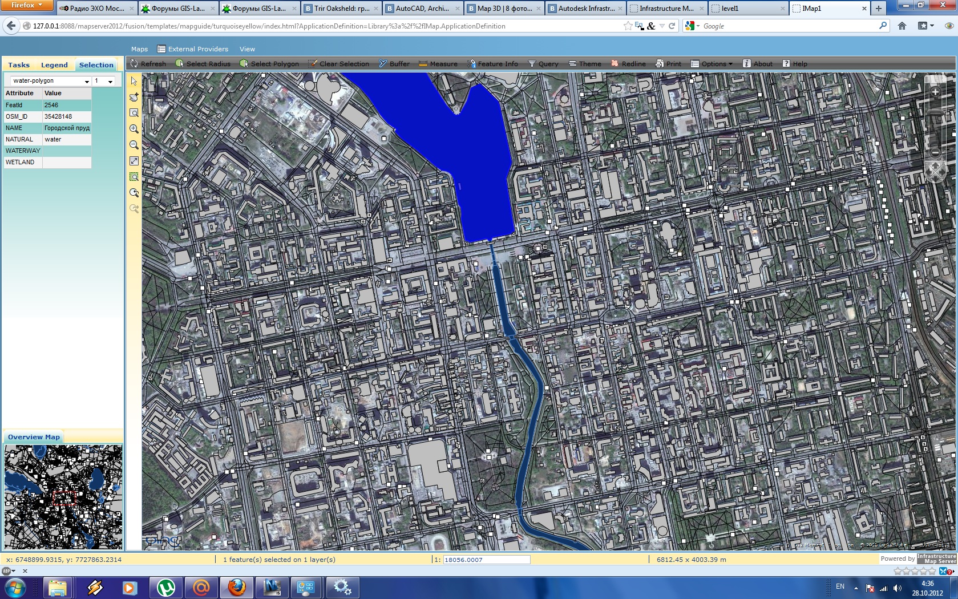Switch to the Legend tab

[54, 65]
